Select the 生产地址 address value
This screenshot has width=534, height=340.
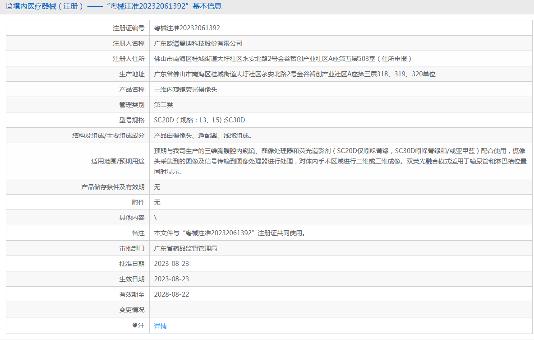click(x=295, y=74)
